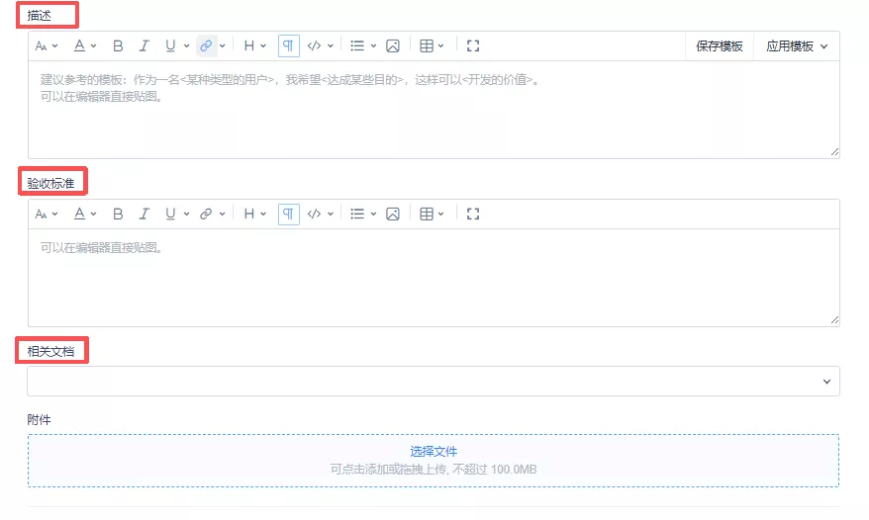This screenshot has width=869, height=520.
Task: Insert image in 验收标准 editor
Action: pos(392,214)
